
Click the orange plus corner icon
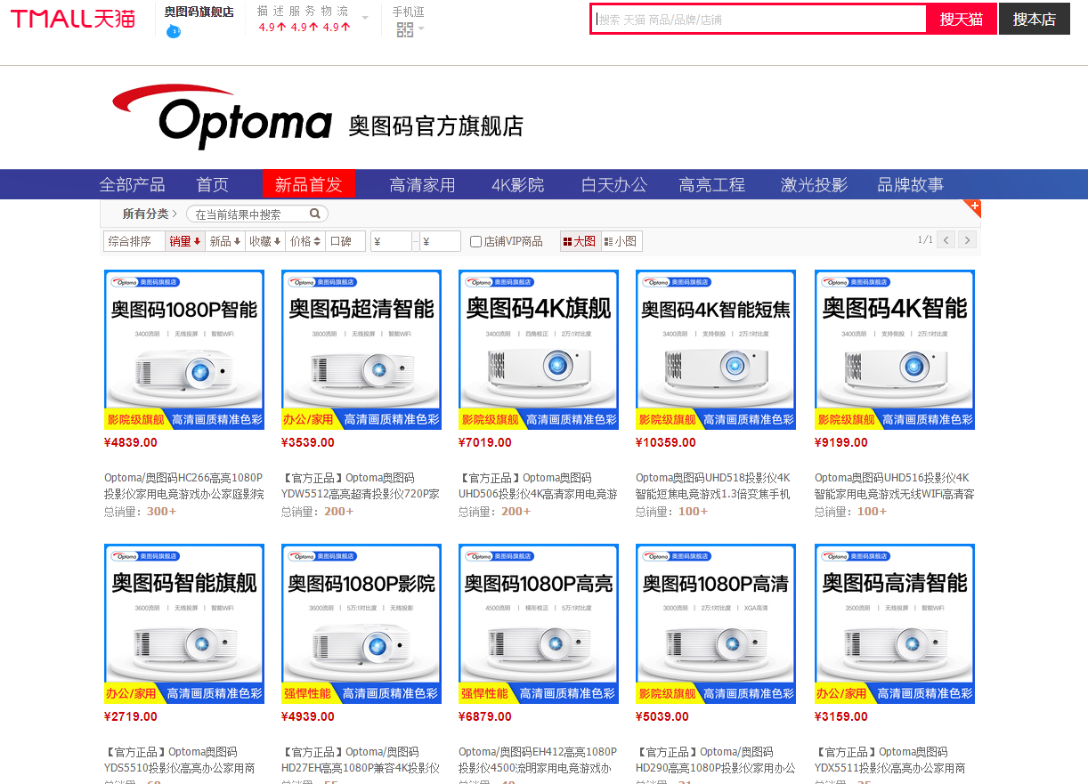pos(973,207)
